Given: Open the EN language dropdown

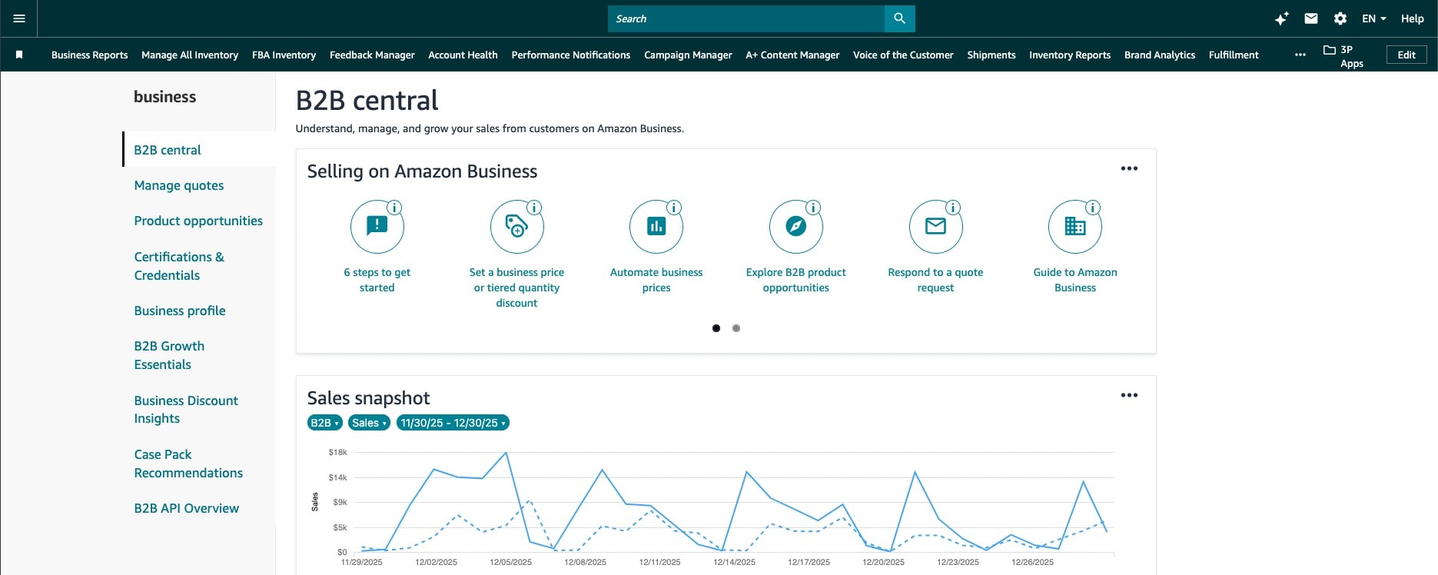Looking at the screenshot, I should pyautogui.click(x=1374, y=18).
